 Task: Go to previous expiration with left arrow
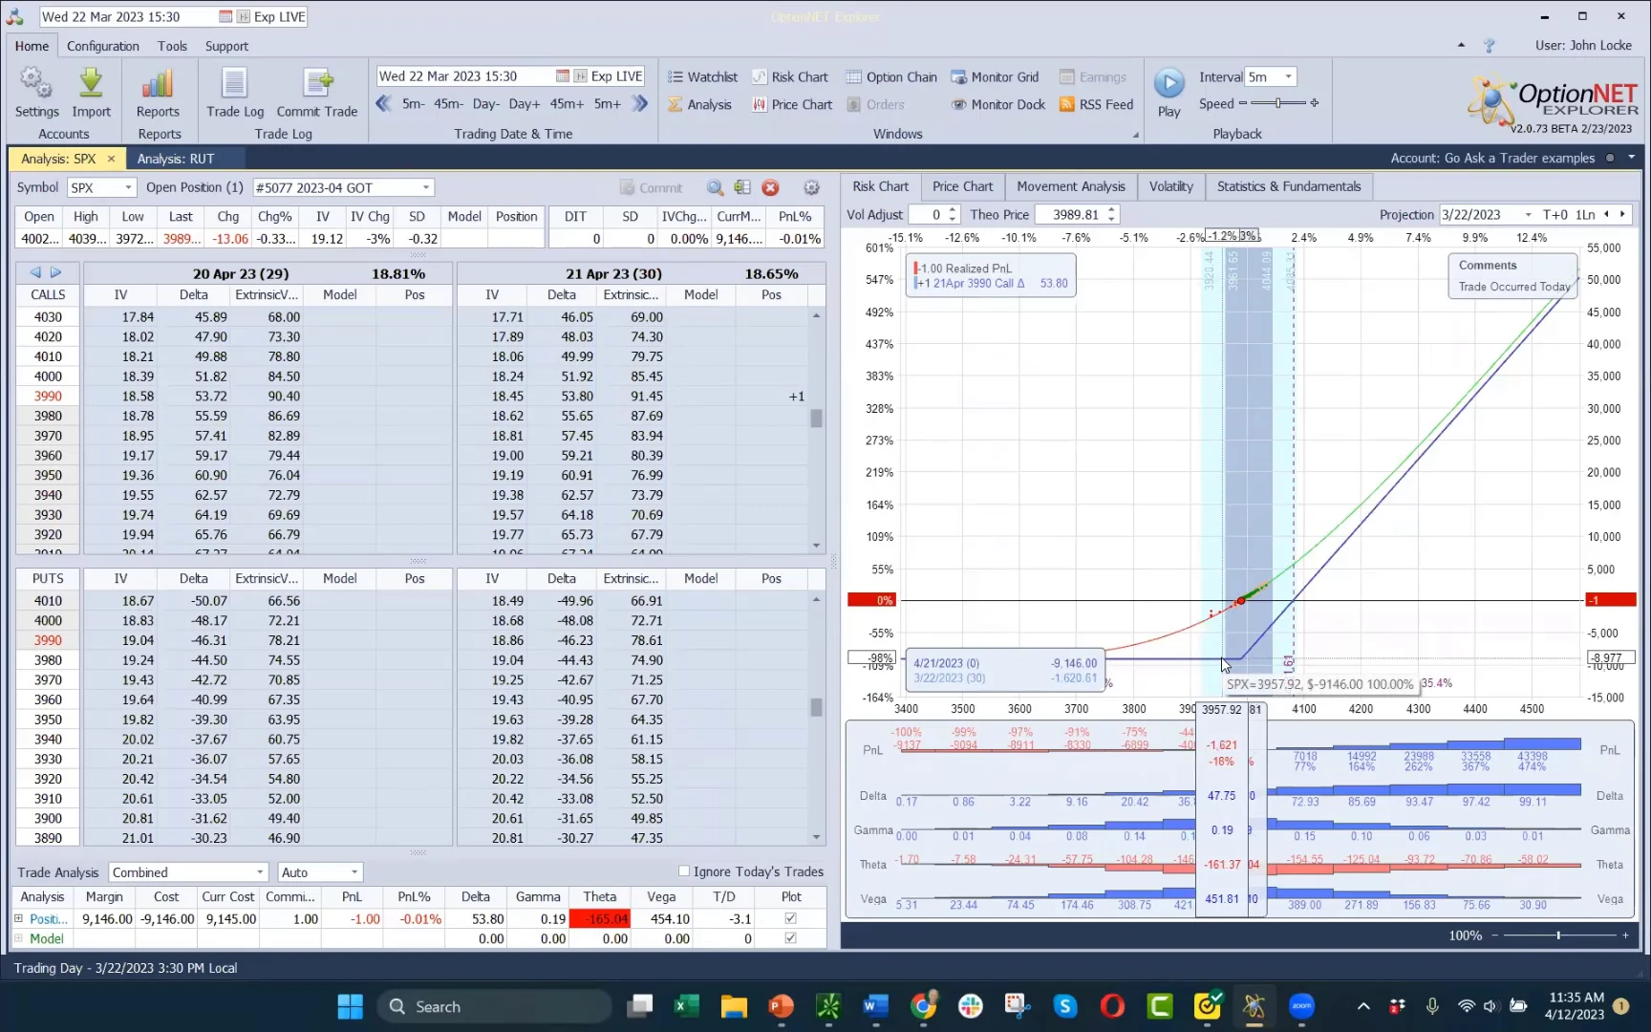point(35,272)
